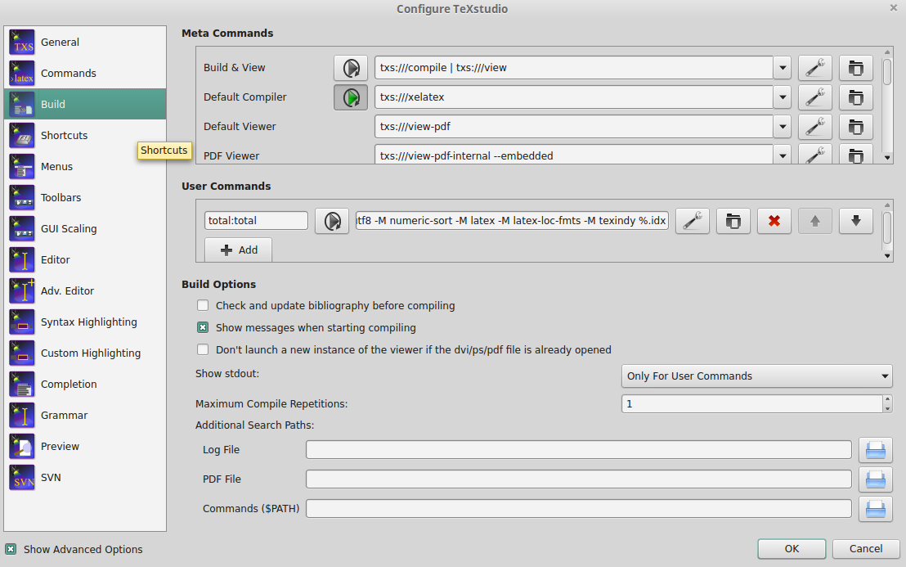Click the user command text field

[512, 221]
